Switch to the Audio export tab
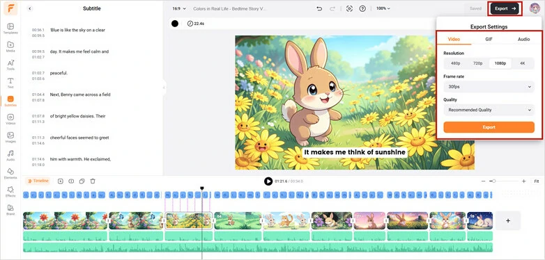The image size is (545, 260). click(523, 39)
